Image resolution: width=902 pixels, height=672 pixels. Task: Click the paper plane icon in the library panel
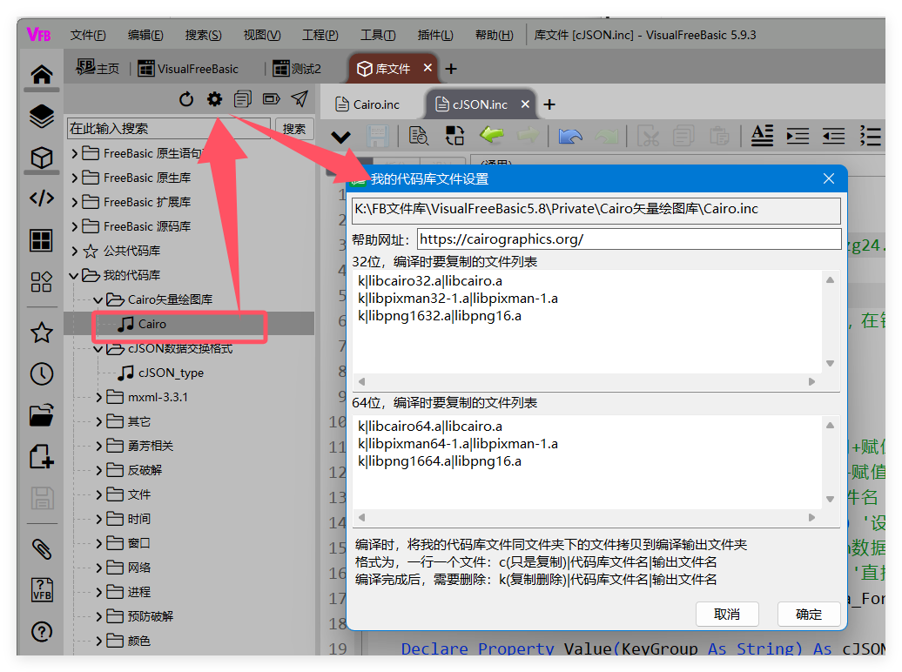(x=300, y=98)
